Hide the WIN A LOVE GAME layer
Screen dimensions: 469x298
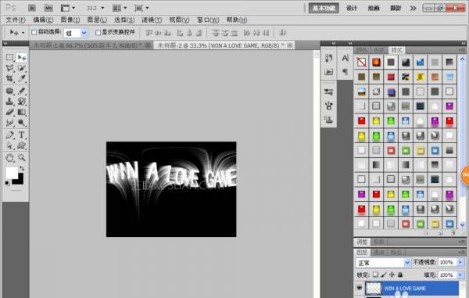coord(360,289)
